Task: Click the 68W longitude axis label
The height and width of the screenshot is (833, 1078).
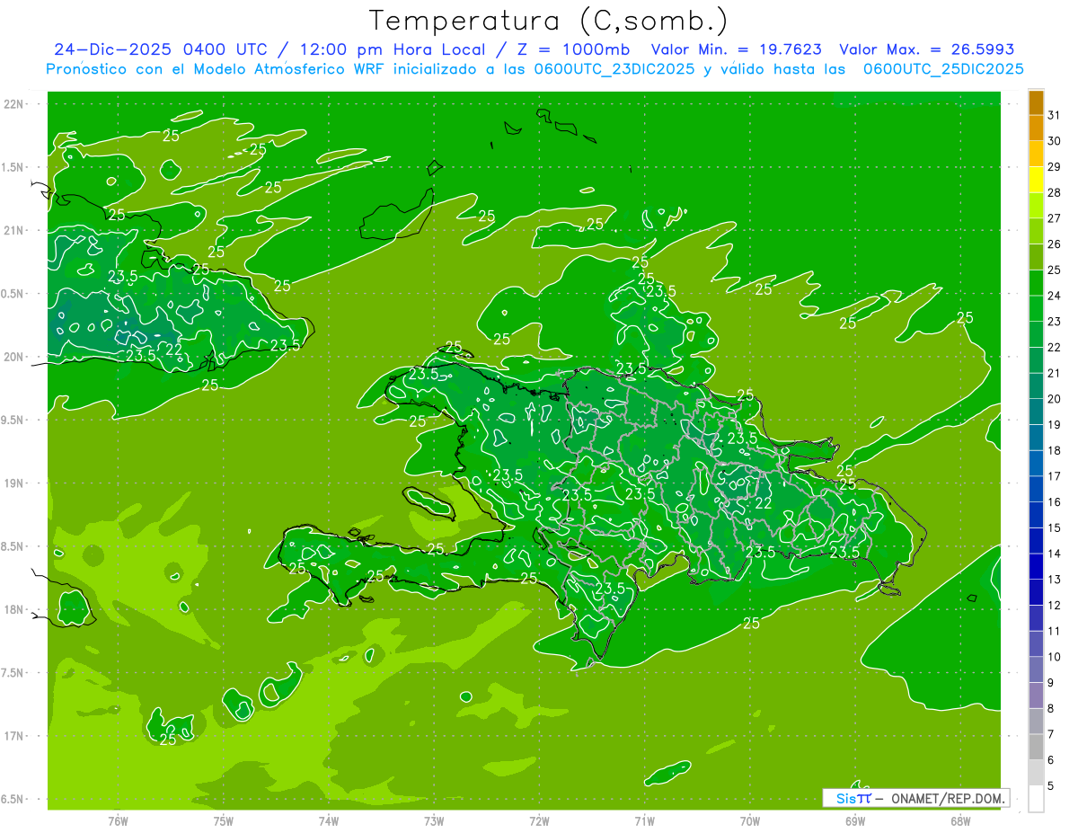Action: click(960, 821)
